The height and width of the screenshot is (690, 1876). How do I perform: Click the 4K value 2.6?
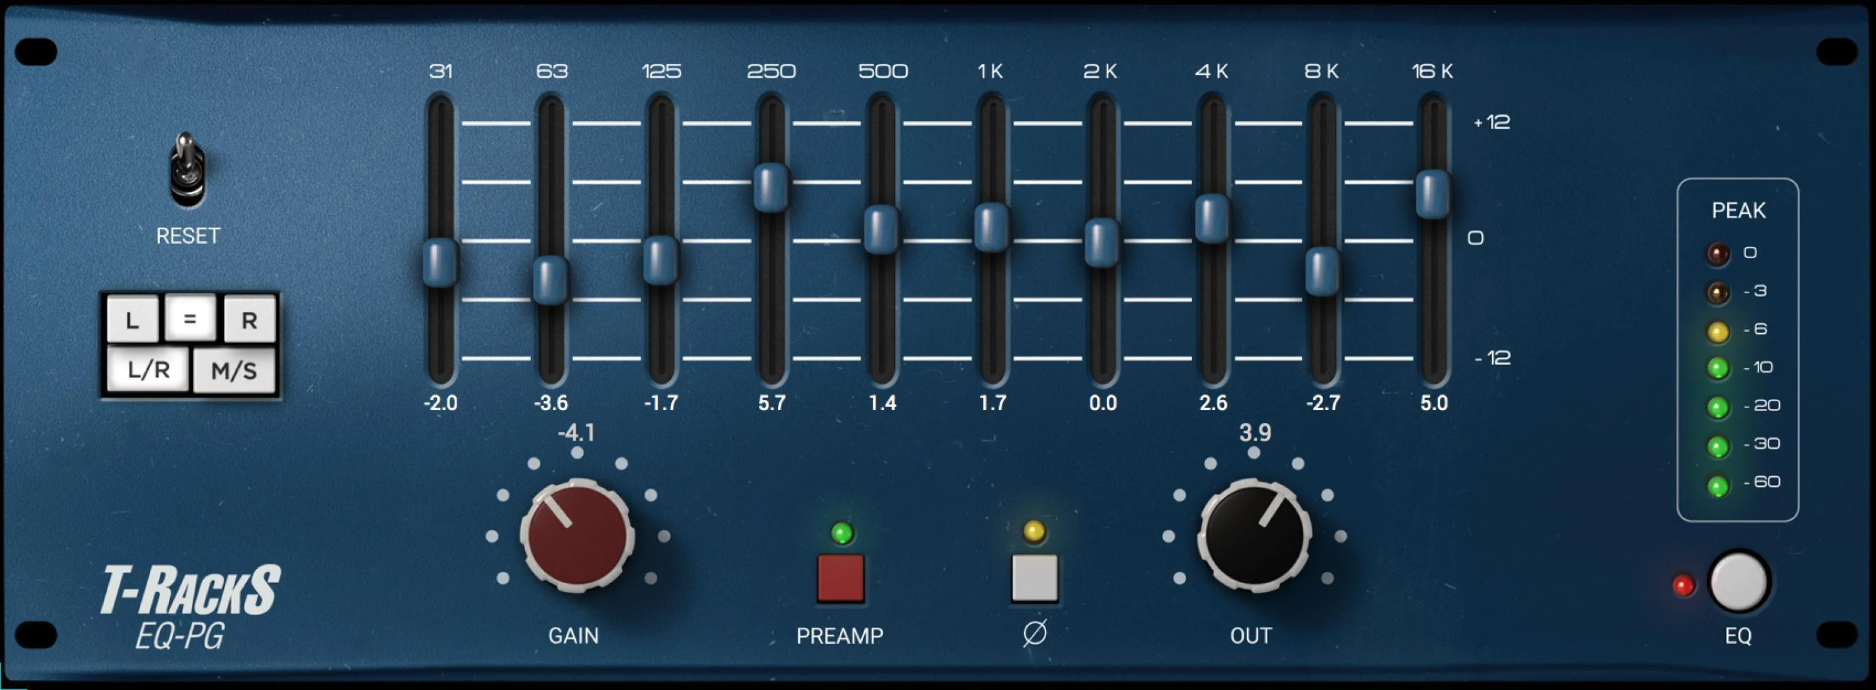click(1213, 402)
